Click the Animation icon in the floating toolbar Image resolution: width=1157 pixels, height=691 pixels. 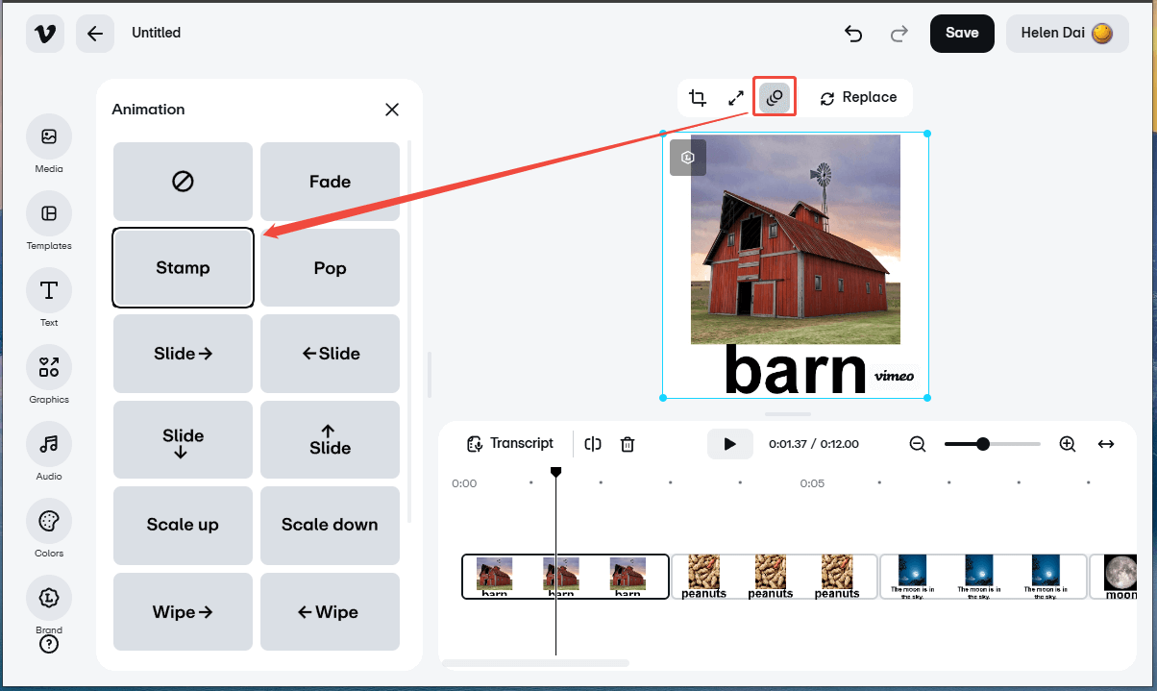774,97
